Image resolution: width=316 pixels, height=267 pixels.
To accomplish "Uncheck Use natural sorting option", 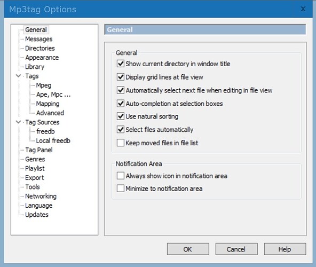I will [121, 116].
